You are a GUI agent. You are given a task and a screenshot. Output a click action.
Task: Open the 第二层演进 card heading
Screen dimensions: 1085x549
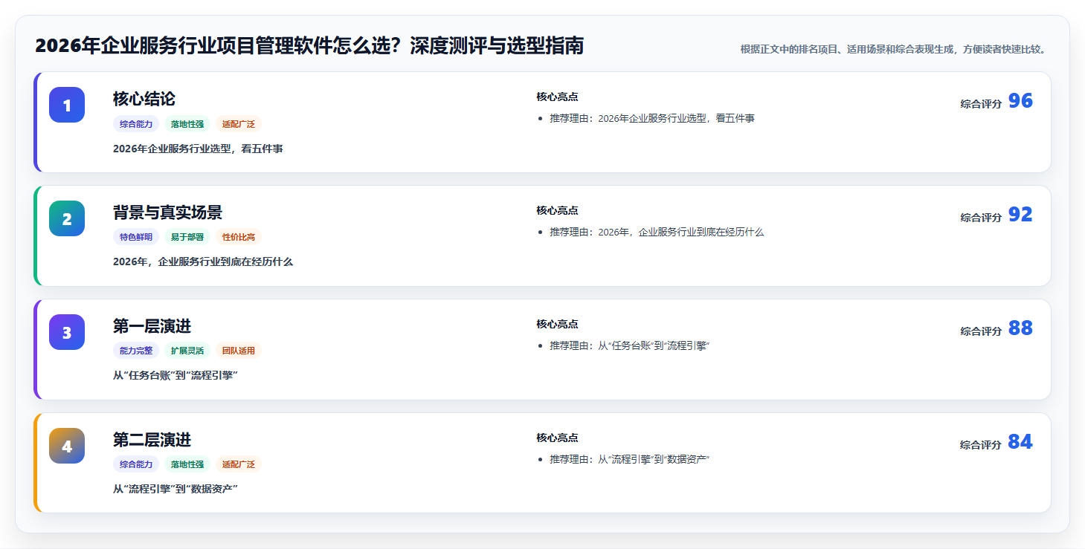(152, 440)
